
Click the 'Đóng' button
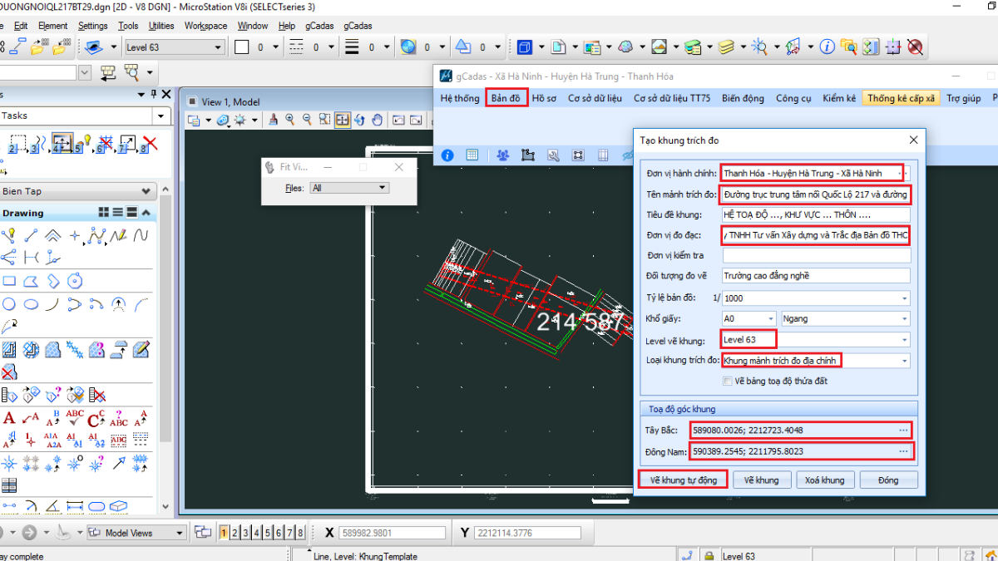pos(887,480)
